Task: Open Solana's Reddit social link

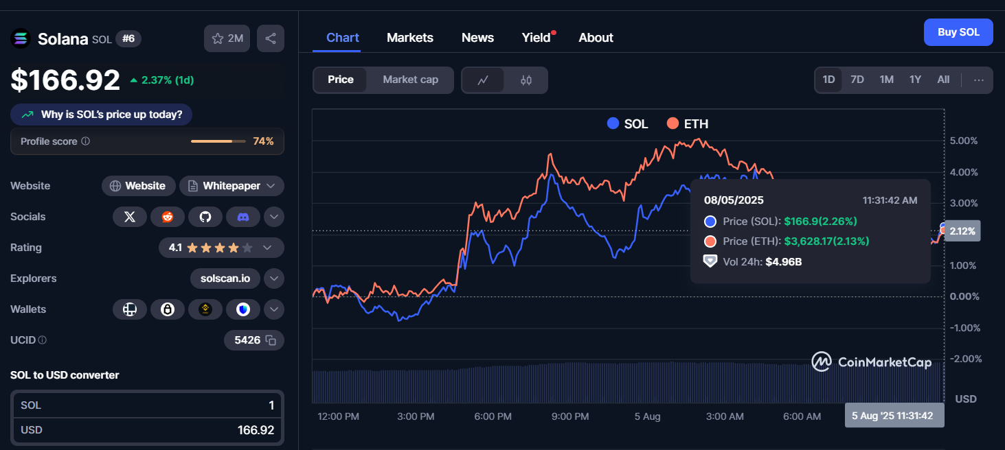Action: point(168,217)
